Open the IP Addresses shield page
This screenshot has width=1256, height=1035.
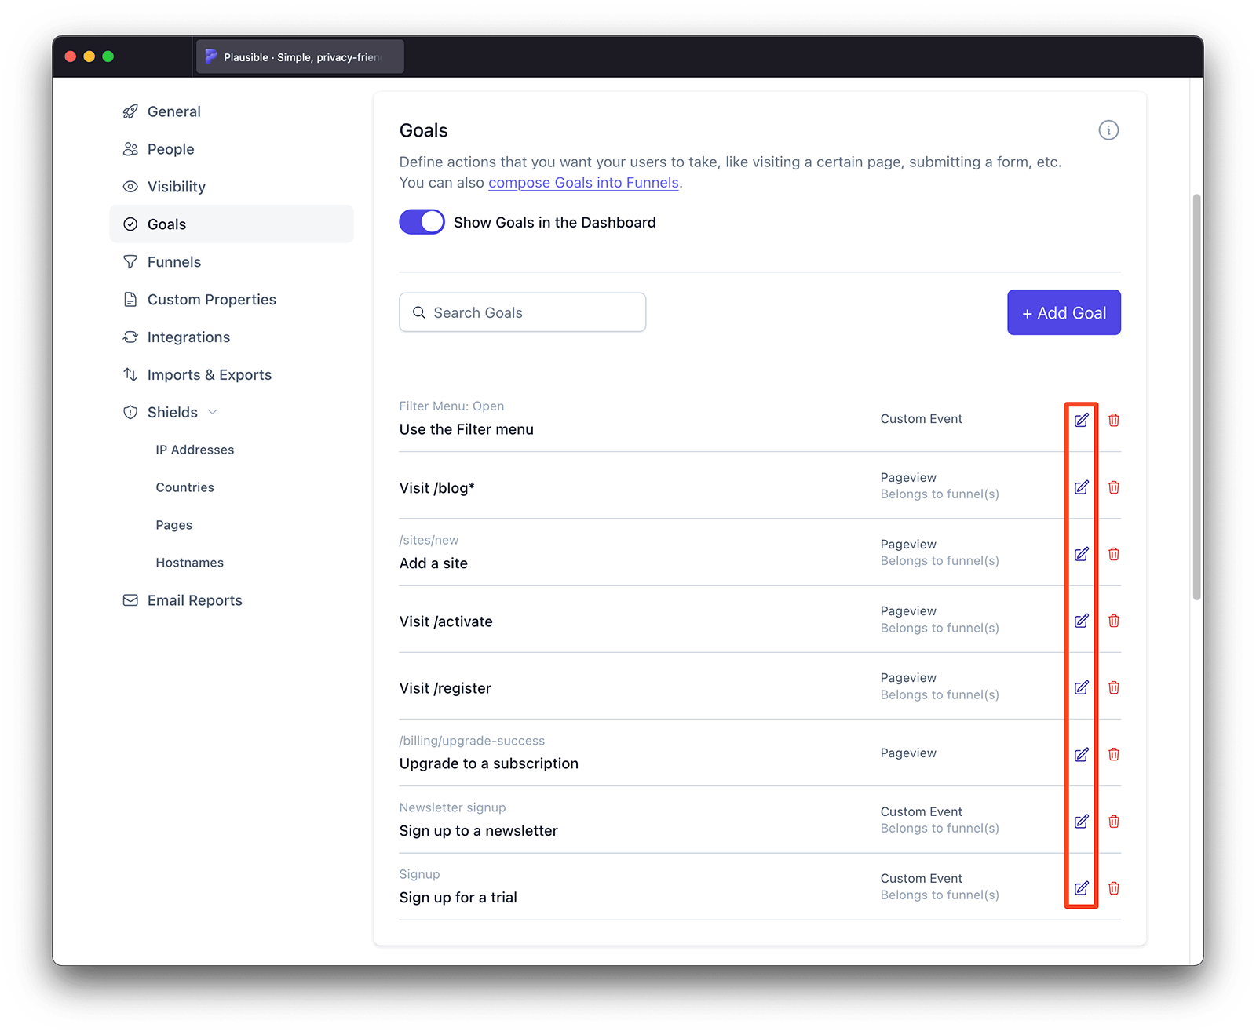click(195, 450)
